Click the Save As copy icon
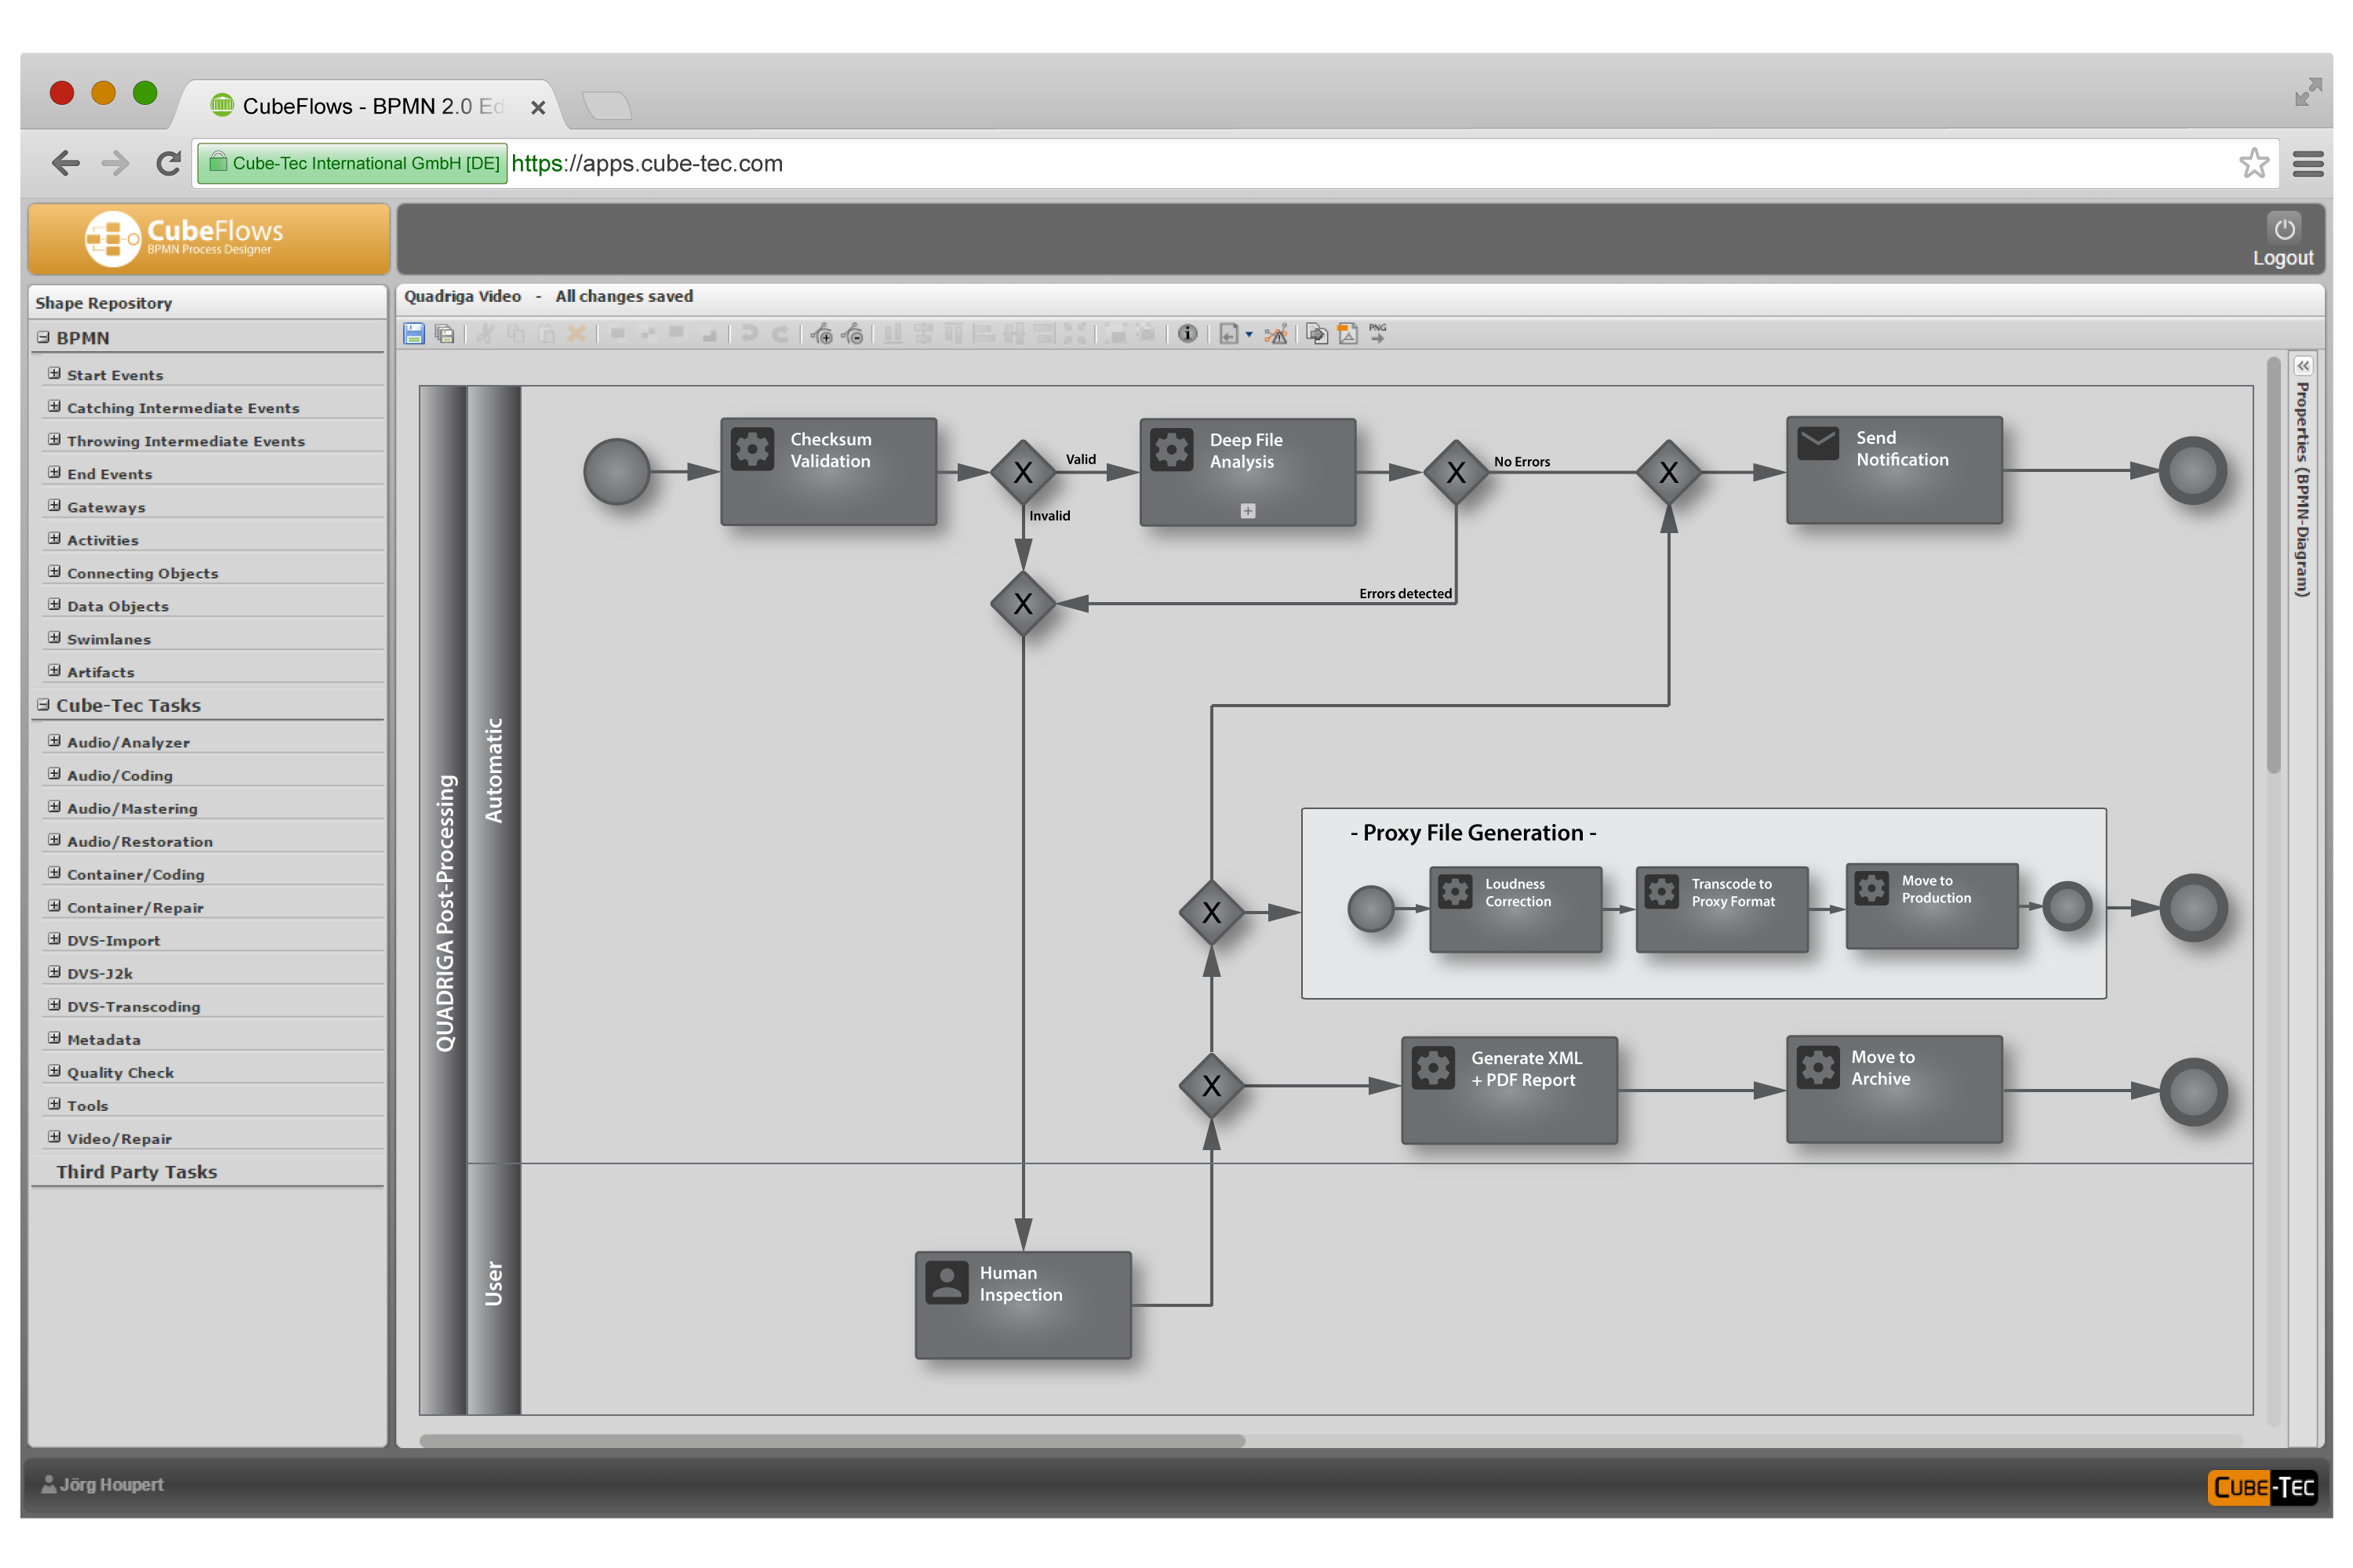The image size is (2353, 1568). (446, 334)
